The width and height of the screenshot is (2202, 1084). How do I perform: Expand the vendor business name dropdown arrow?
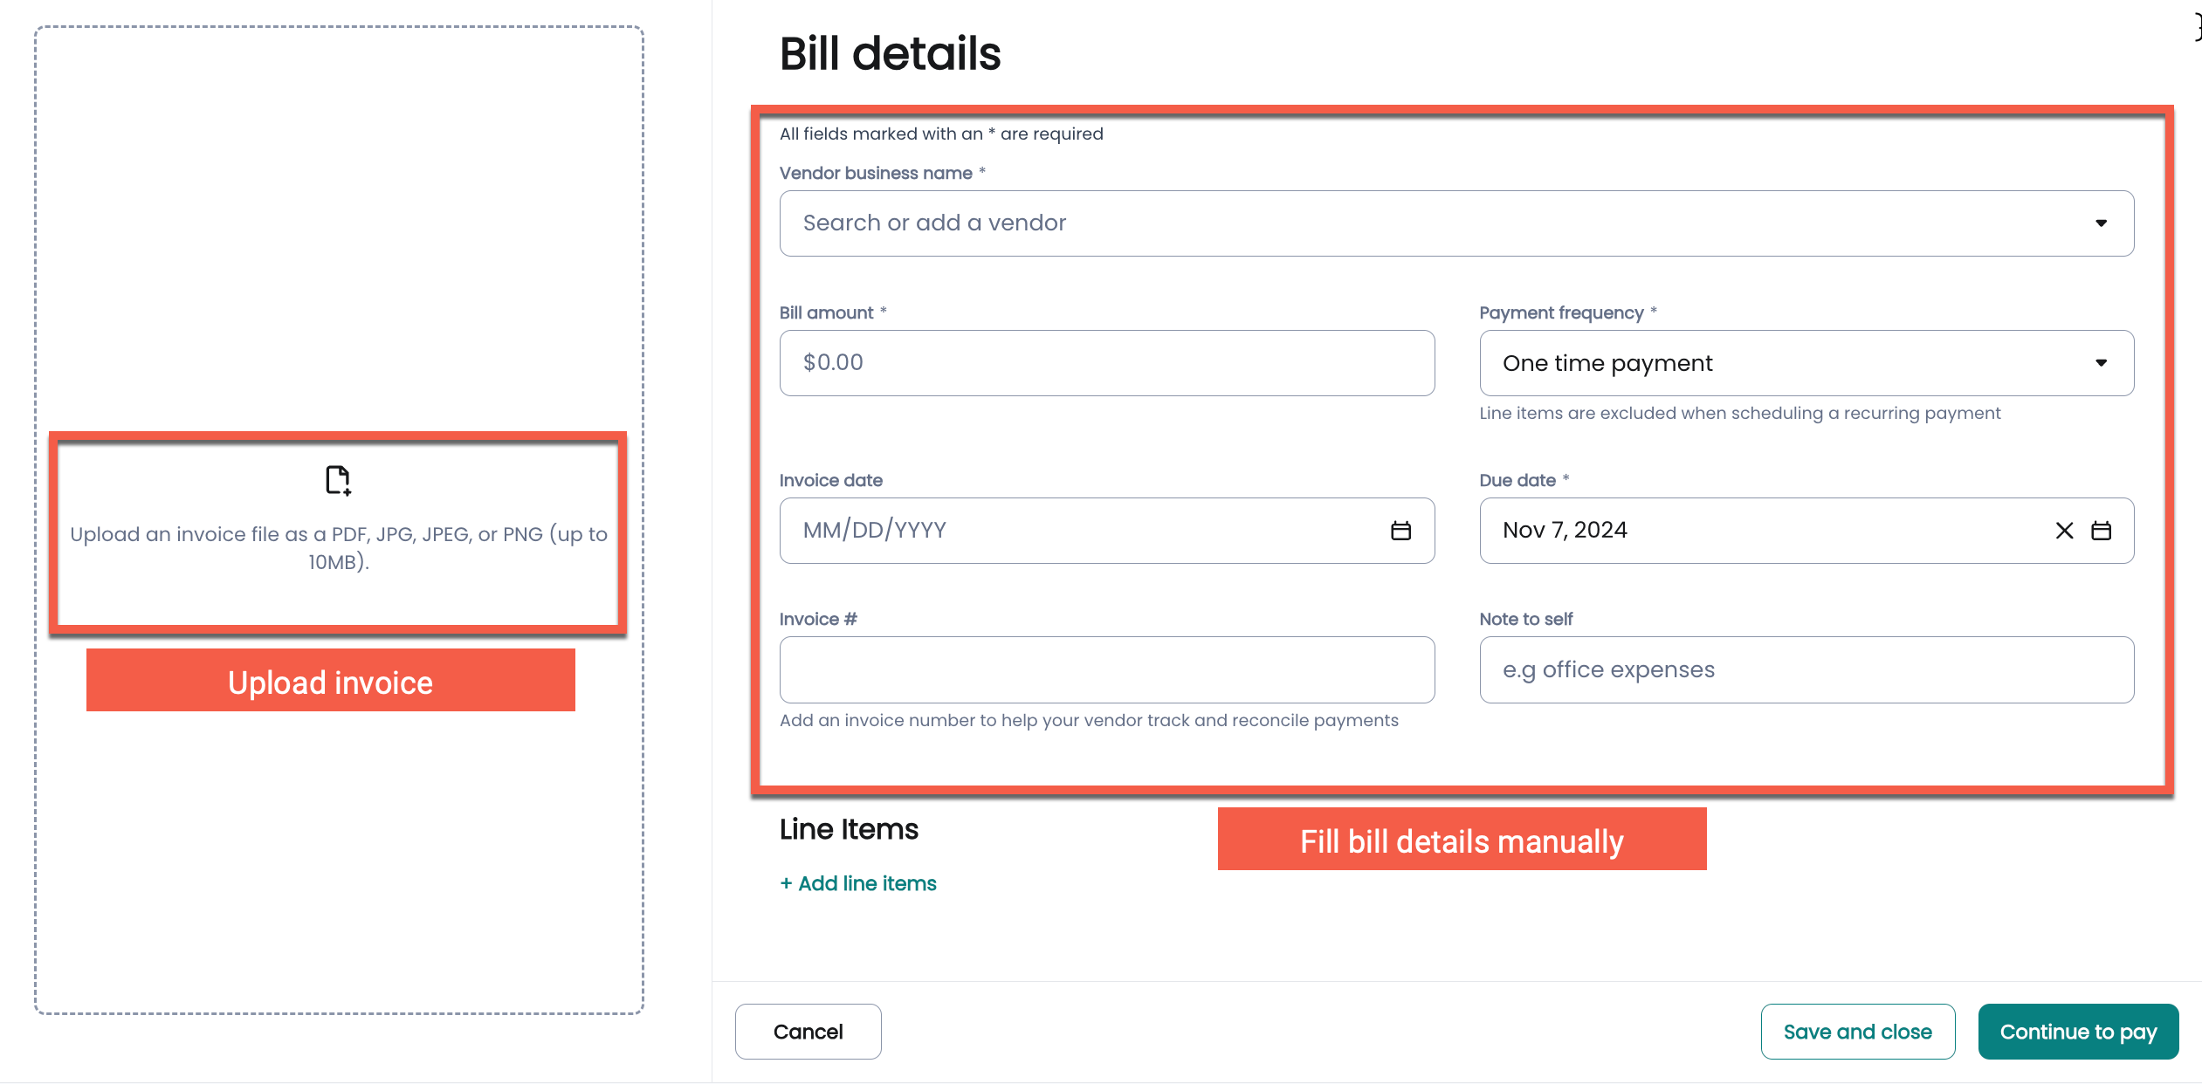tap(2102, 223)
